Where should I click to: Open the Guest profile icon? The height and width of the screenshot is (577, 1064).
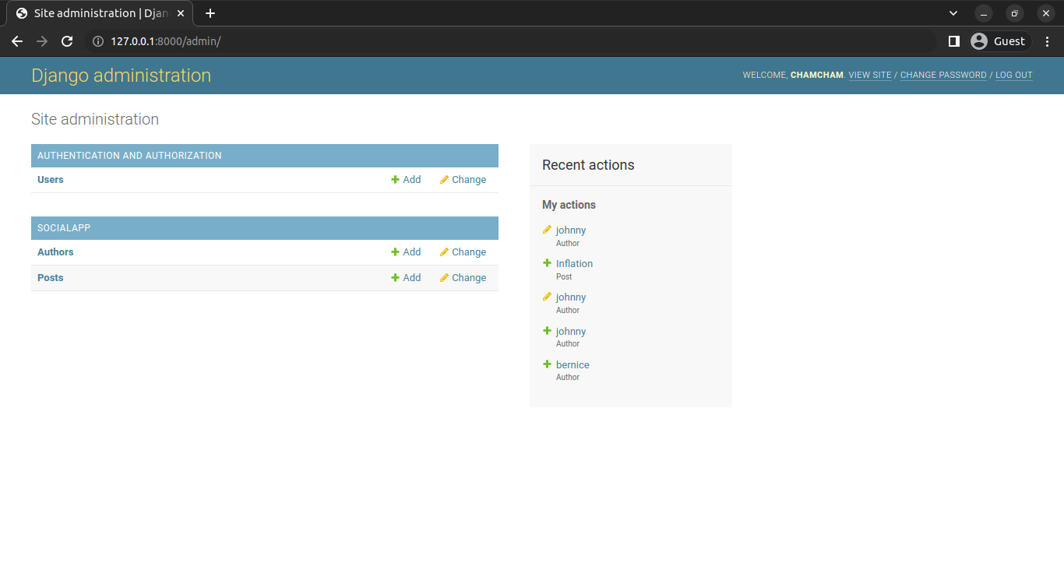979,41
